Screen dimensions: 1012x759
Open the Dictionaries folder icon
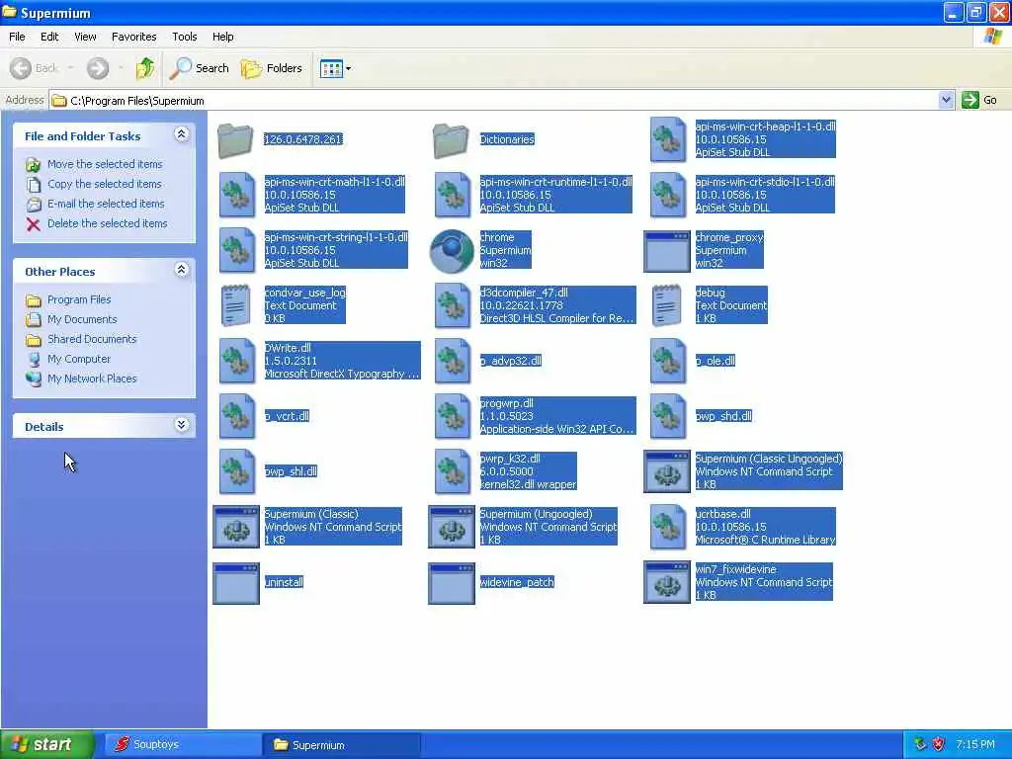pos(451,139)
